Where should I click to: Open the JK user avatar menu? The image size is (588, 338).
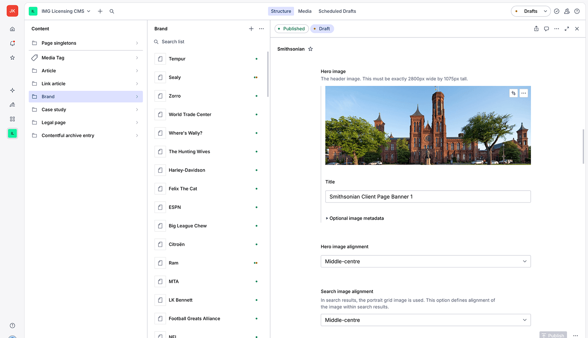click(x=12, y=11)
